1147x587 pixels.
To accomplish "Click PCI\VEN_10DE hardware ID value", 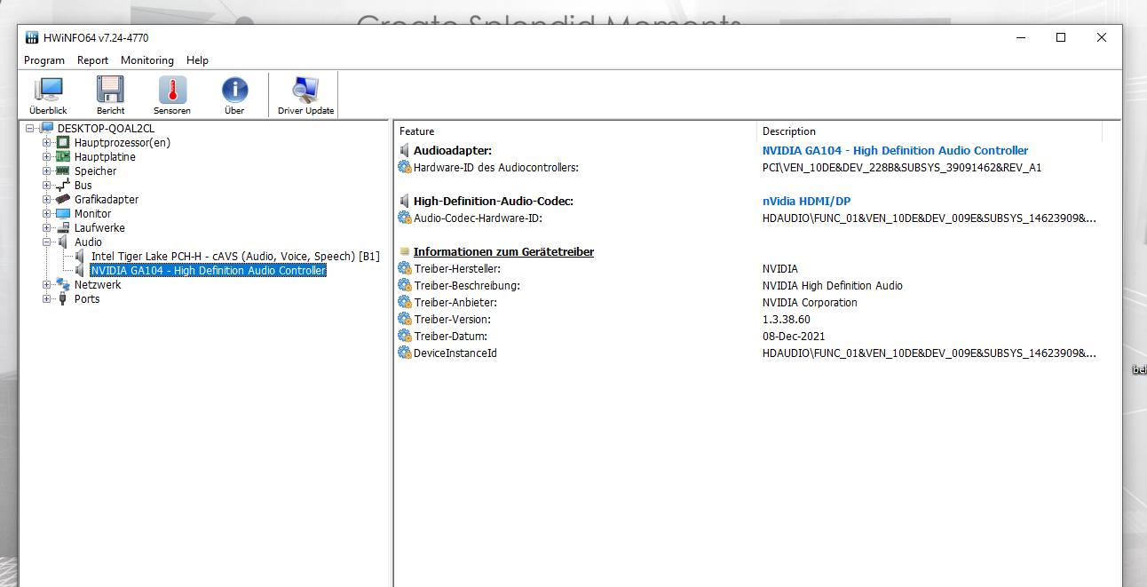I will coord(902,167).
